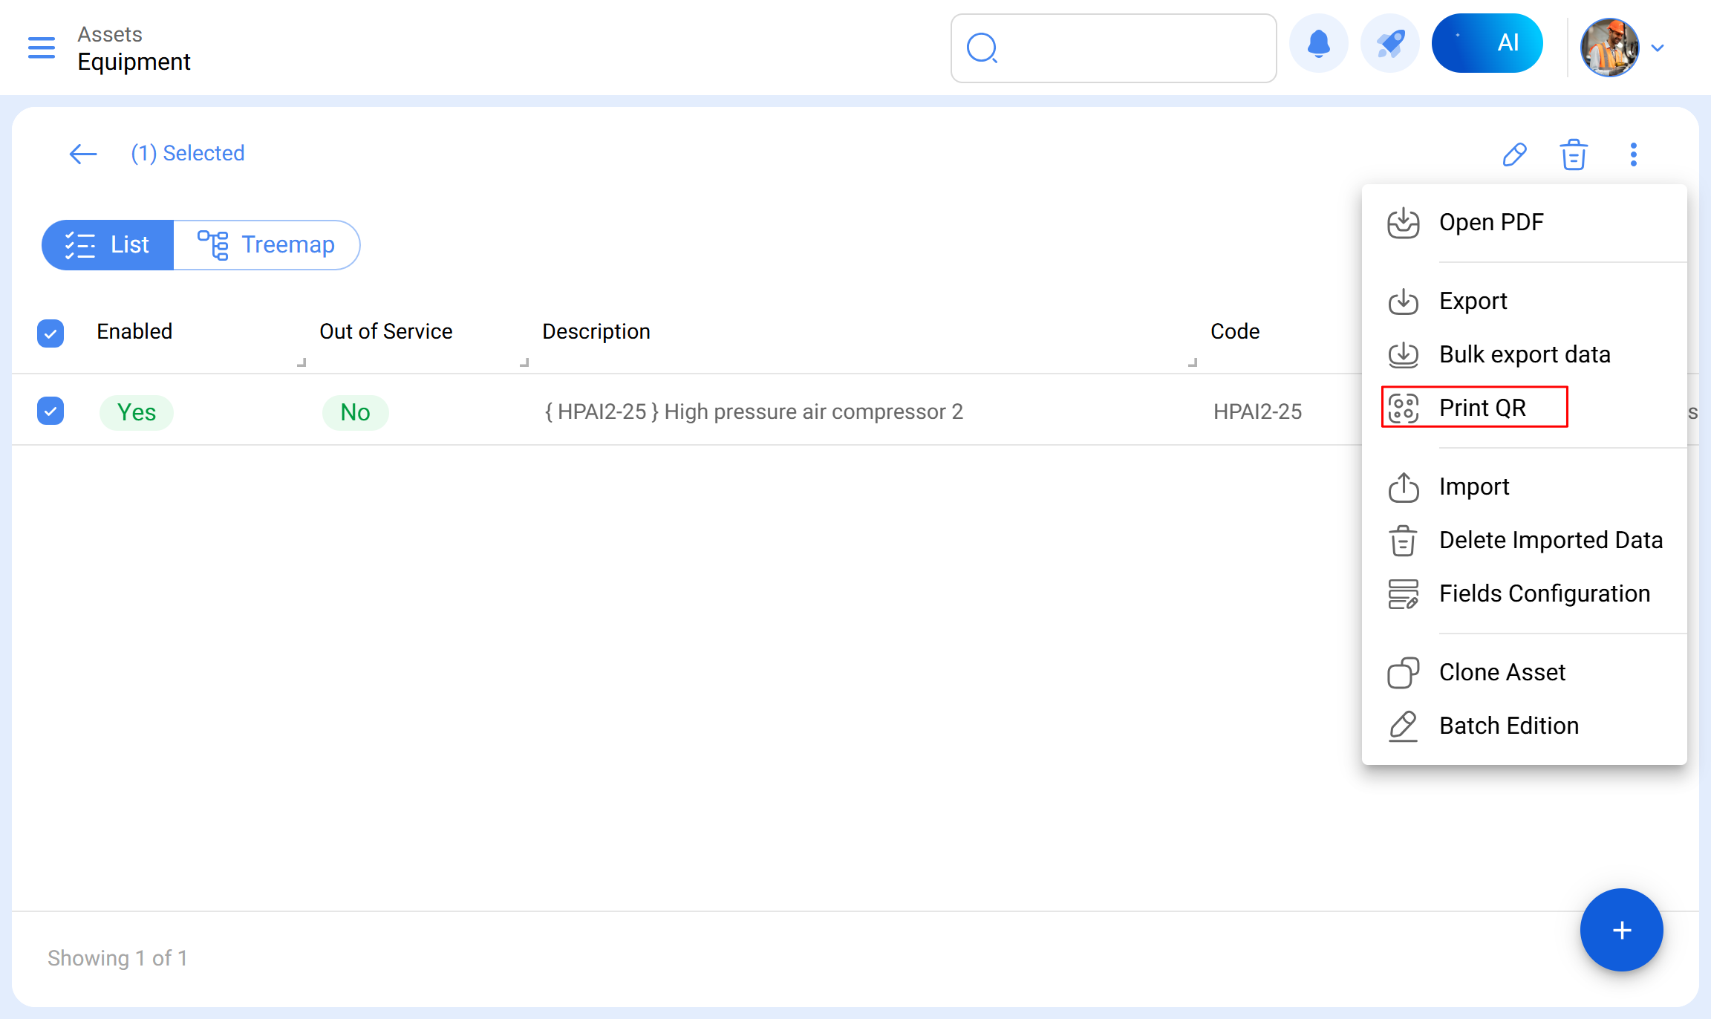Click the back arrow next to Selected
The width and height of the screenshot is (1711, 1019).
83,154
